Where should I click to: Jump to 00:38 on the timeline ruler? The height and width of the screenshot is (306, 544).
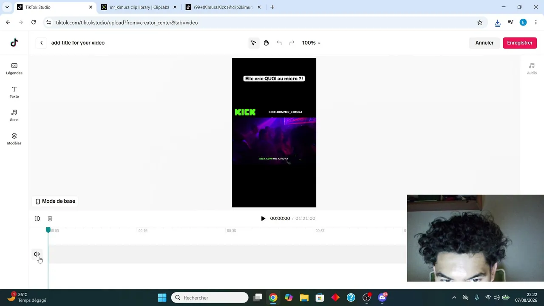[x=231, y=231]
